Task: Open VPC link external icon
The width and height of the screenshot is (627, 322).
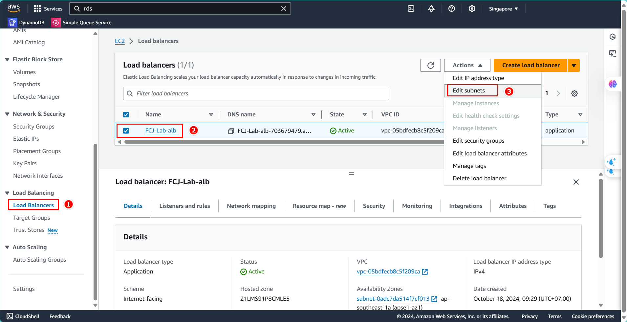Action: pos(425,272)
